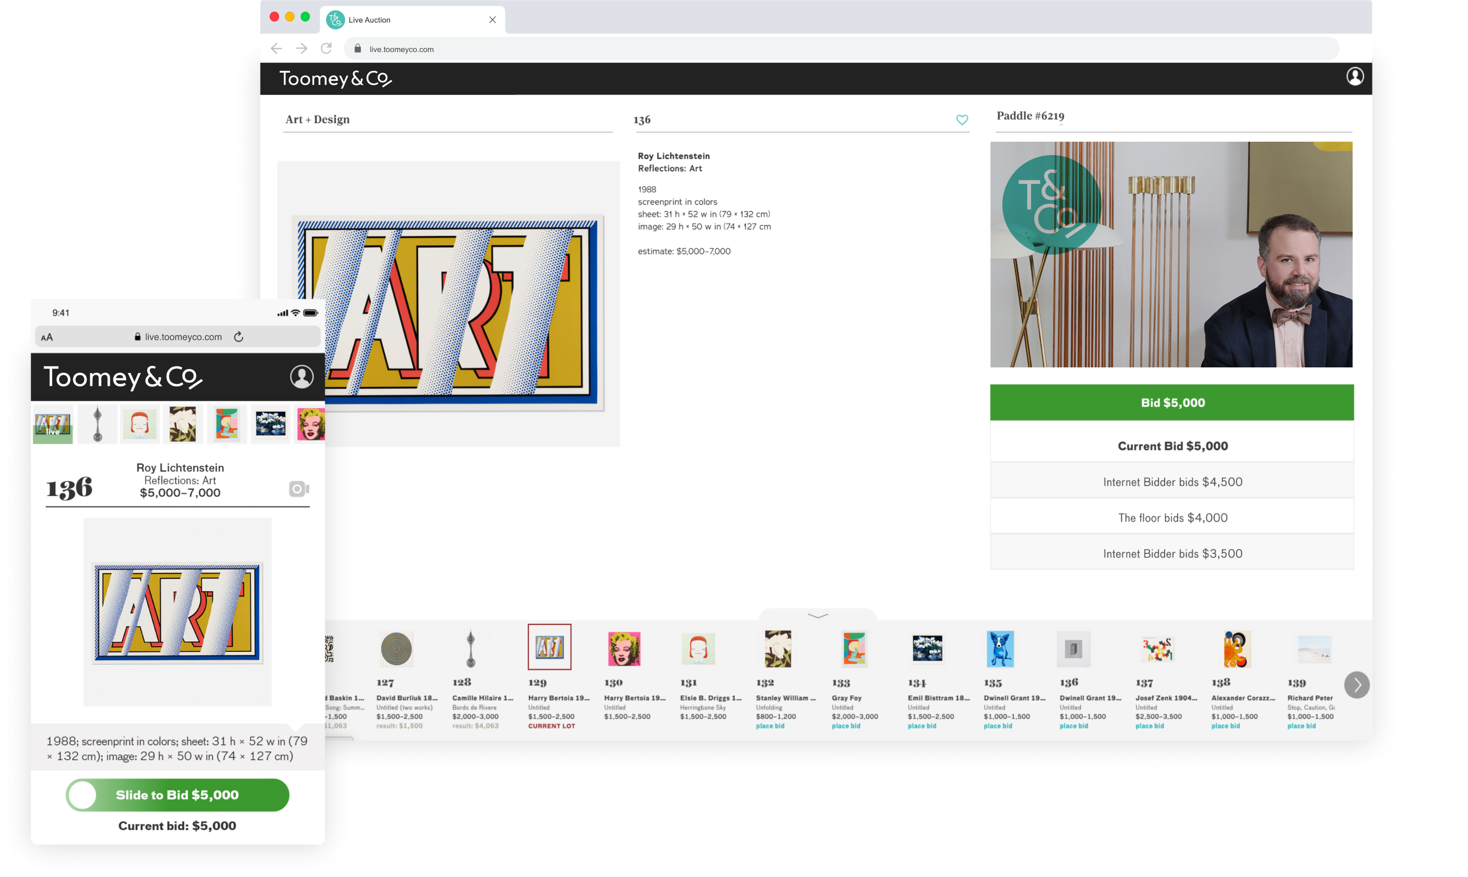The height and width of the screenshot is (877, 1468).
Task: Favorite lot 136 with the heart icon
Action: click(x=962, y=120)
